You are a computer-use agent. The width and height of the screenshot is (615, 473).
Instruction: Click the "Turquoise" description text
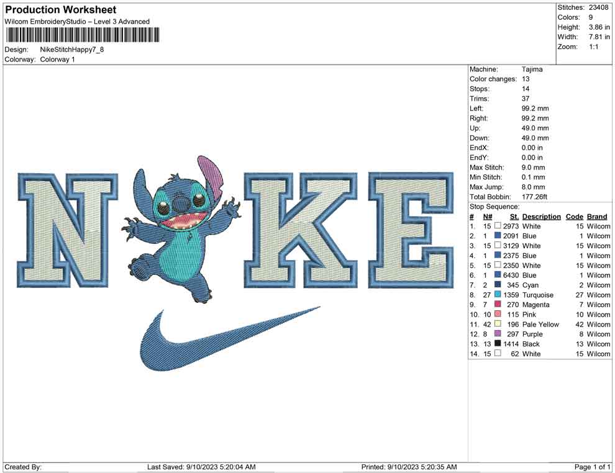click(x=538, y=295)
